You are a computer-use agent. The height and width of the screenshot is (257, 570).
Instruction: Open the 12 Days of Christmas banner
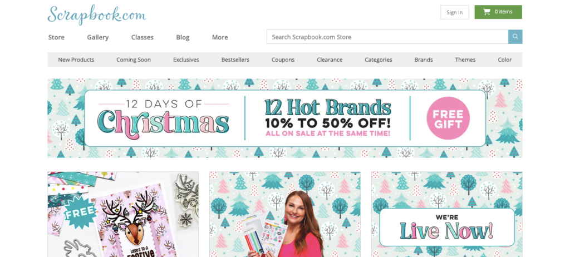pyautogui.click(x=284, y=118)
